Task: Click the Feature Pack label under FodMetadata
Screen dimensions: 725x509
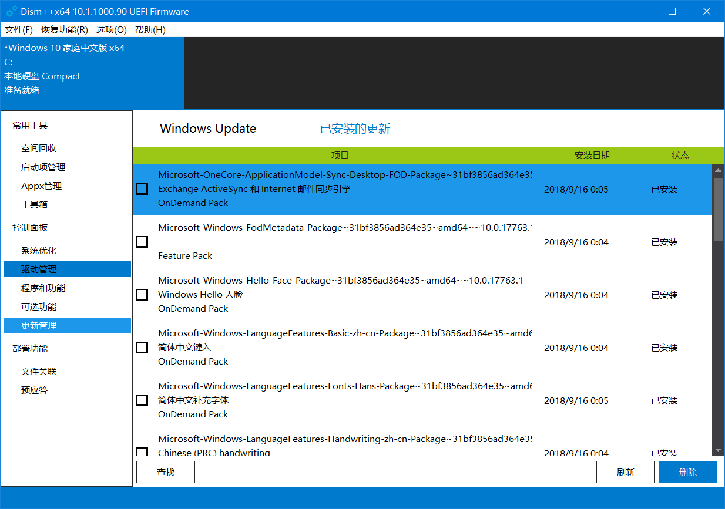Action: click(x=185, y=256)
